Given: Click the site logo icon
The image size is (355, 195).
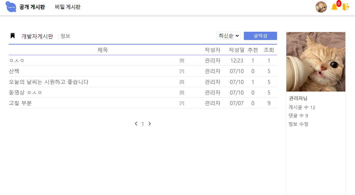Looking at the screenshot, I should [x=11, y=7].
